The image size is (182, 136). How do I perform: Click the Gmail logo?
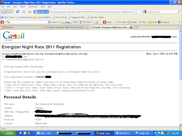click(14, 36)
